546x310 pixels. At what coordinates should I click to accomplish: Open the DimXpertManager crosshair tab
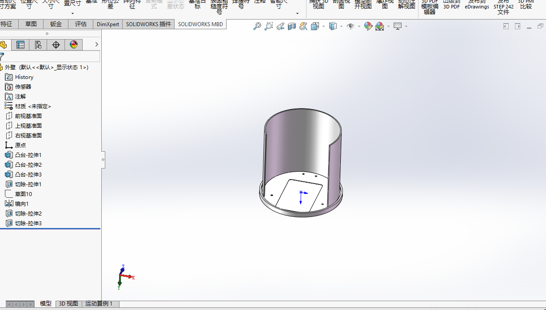click(x=56, y=45)
